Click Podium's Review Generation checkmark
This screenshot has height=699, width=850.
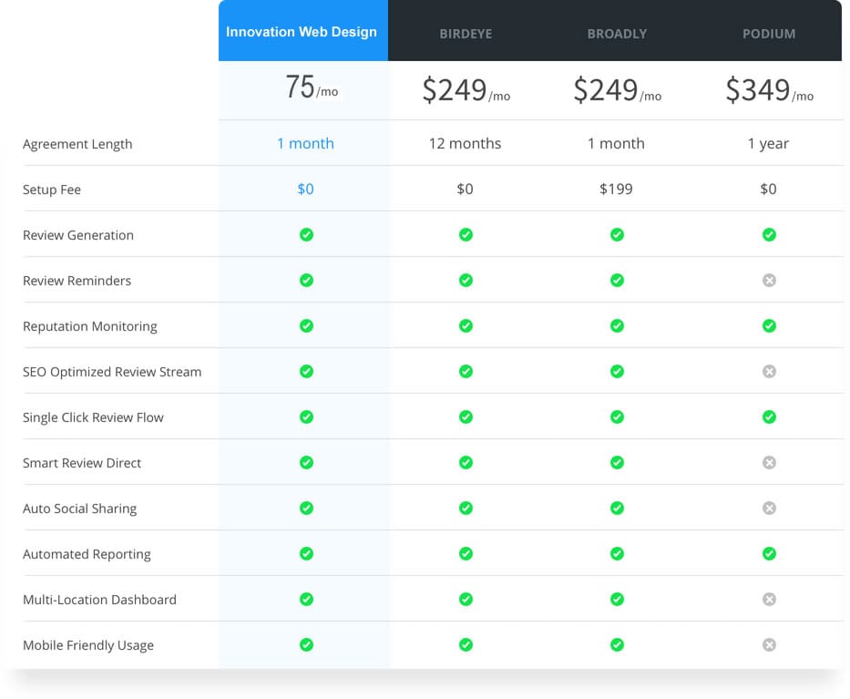769,235
